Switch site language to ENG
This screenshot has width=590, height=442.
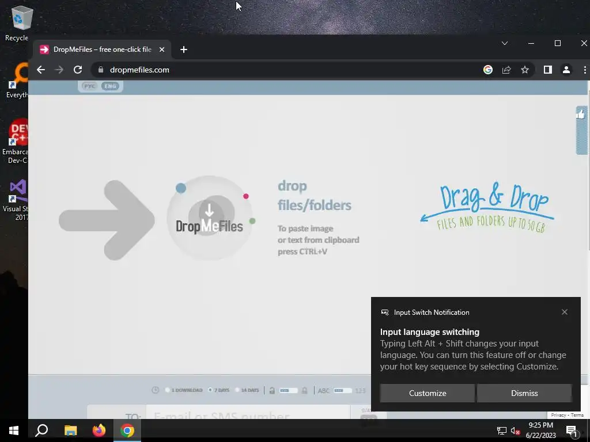pos(110,86)
